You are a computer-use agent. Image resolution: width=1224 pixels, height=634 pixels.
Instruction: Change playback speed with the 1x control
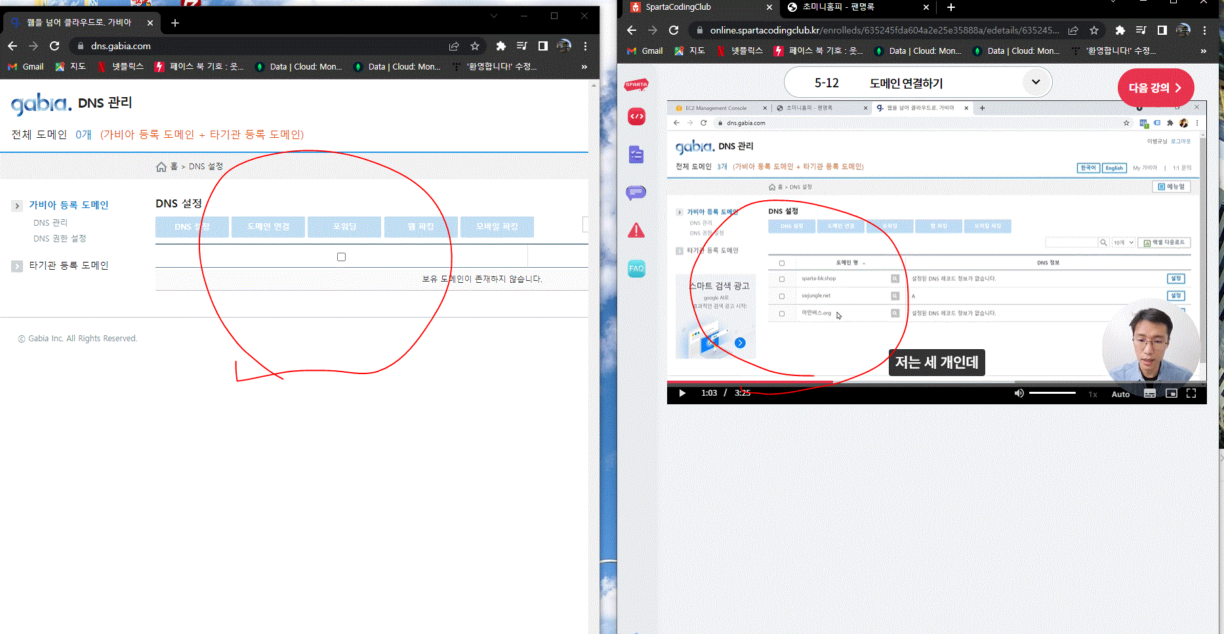coord(1093,394)
